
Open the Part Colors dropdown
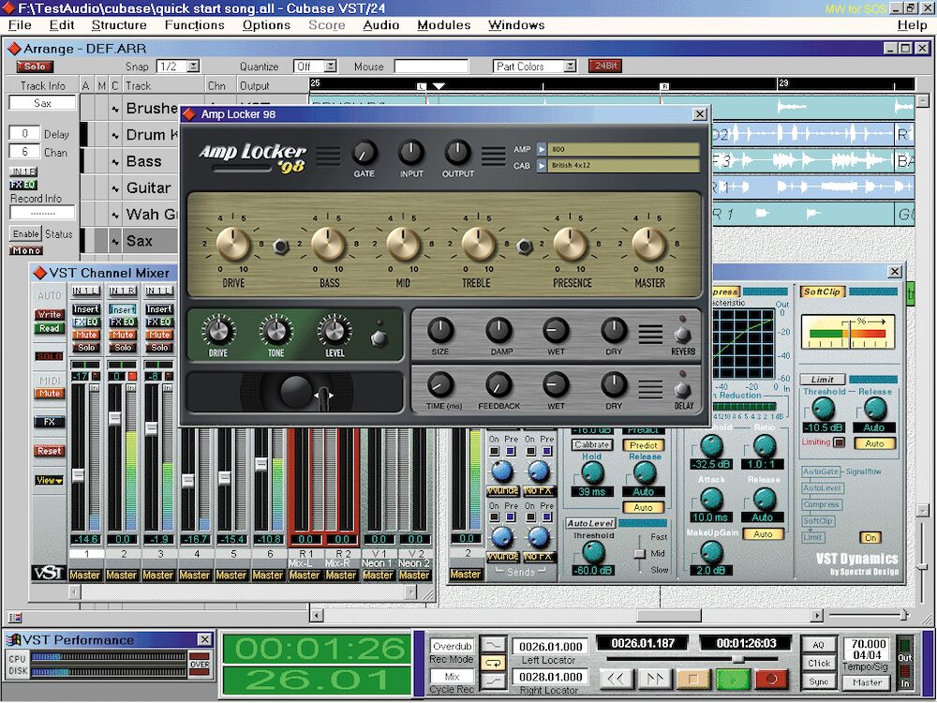pyautogui.click(x=569, y=67)
